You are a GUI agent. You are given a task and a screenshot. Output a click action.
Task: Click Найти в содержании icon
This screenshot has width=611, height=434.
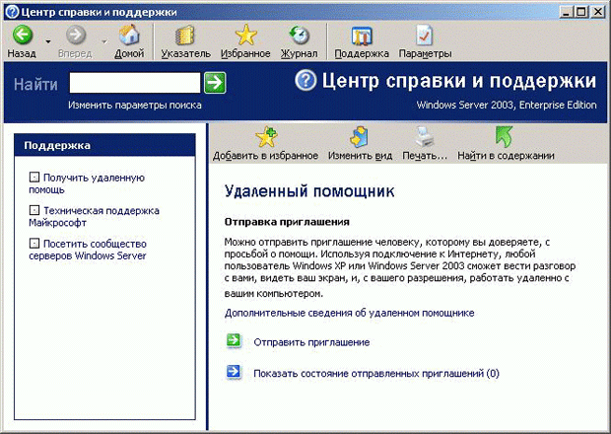[x=505, y=137]
